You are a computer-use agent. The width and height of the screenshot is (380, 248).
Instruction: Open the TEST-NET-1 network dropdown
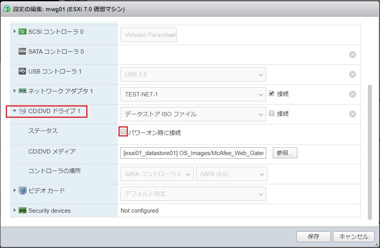pyautogui.click(x=261, y=94)
